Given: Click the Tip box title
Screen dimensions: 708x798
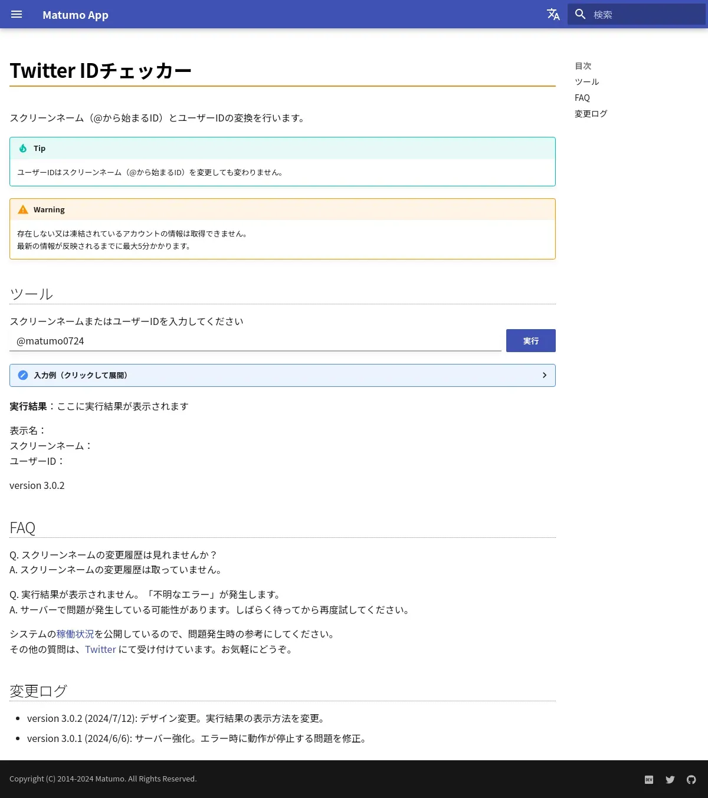Looking at the screenshot, I should click(x=40, y=148).
